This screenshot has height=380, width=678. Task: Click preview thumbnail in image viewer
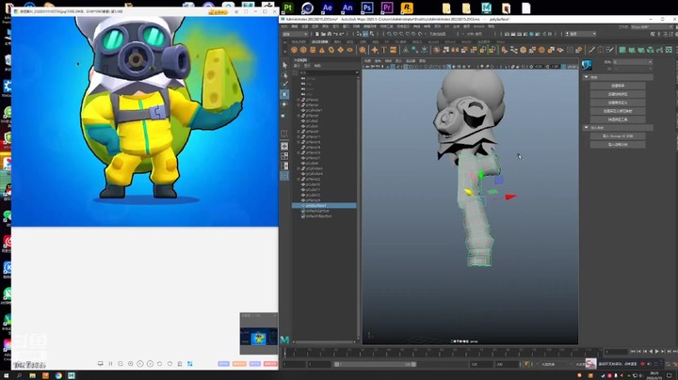[x=259, y=337]
